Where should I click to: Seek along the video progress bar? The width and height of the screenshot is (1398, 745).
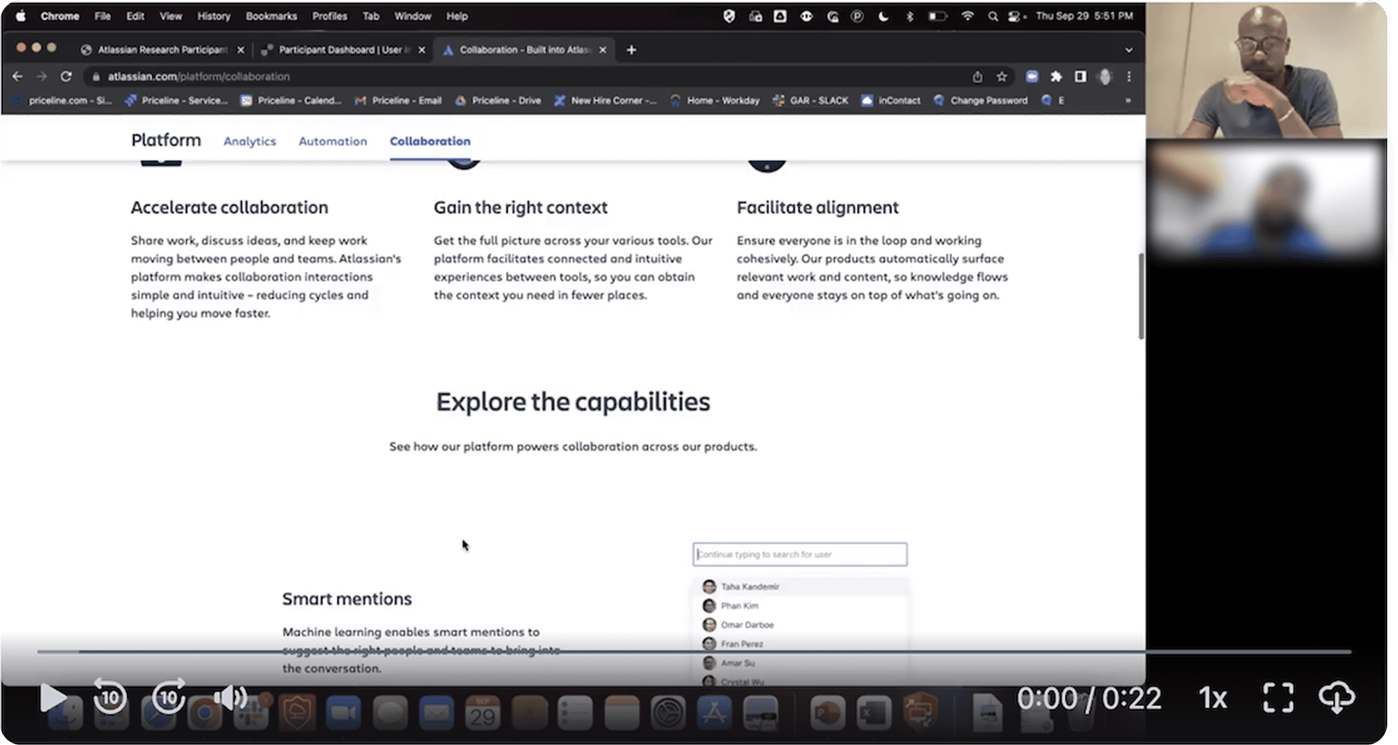click(x=694, y=651)
